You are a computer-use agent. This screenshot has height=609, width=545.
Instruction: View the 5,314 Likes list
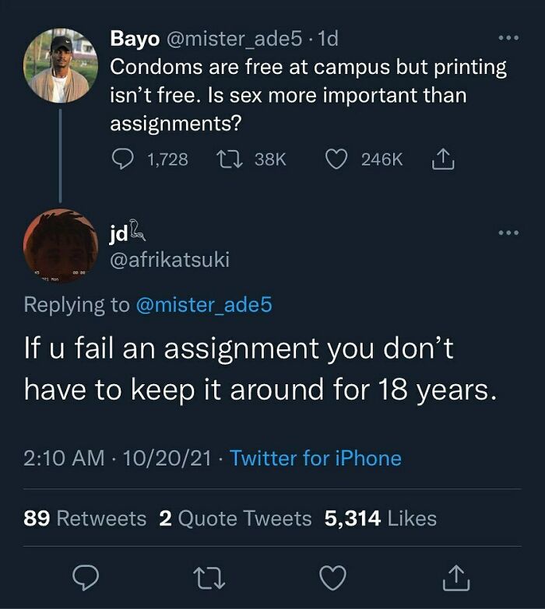tap(381, 518)
